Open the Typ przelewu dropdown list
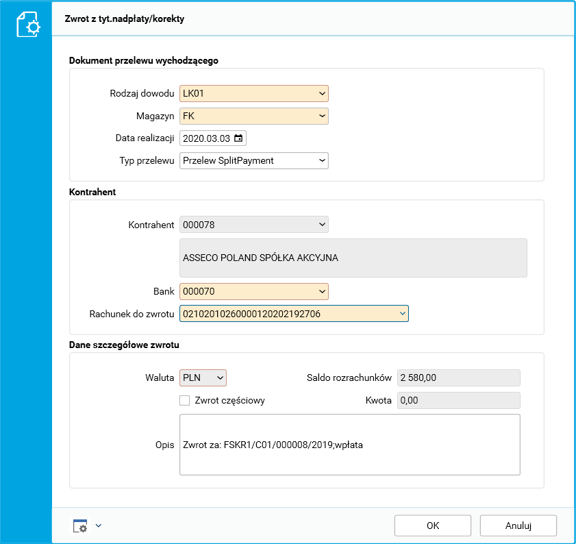 (x=322, y=160)
